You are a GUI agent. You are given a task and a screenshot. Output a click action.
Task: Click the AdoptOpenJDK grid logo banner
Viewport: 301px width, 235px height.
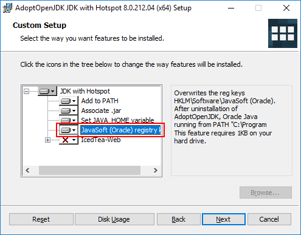click(x=283, y=33)
